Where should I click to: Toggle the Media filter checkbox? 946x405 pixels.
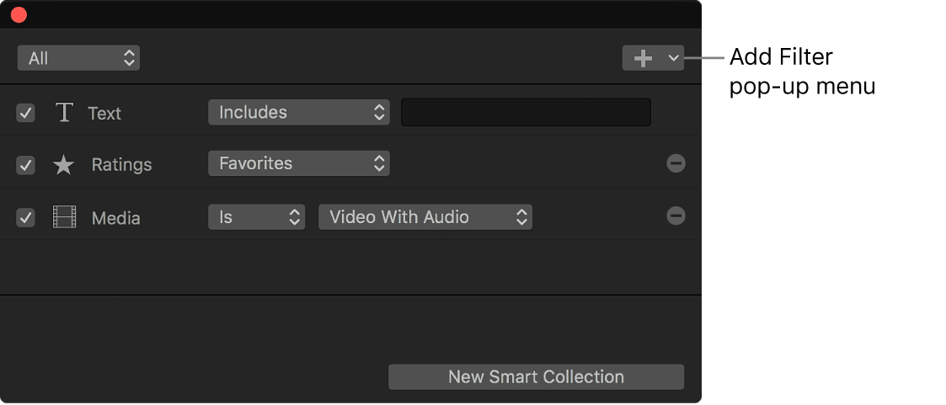pyautogui.click(x=26, y=217)
